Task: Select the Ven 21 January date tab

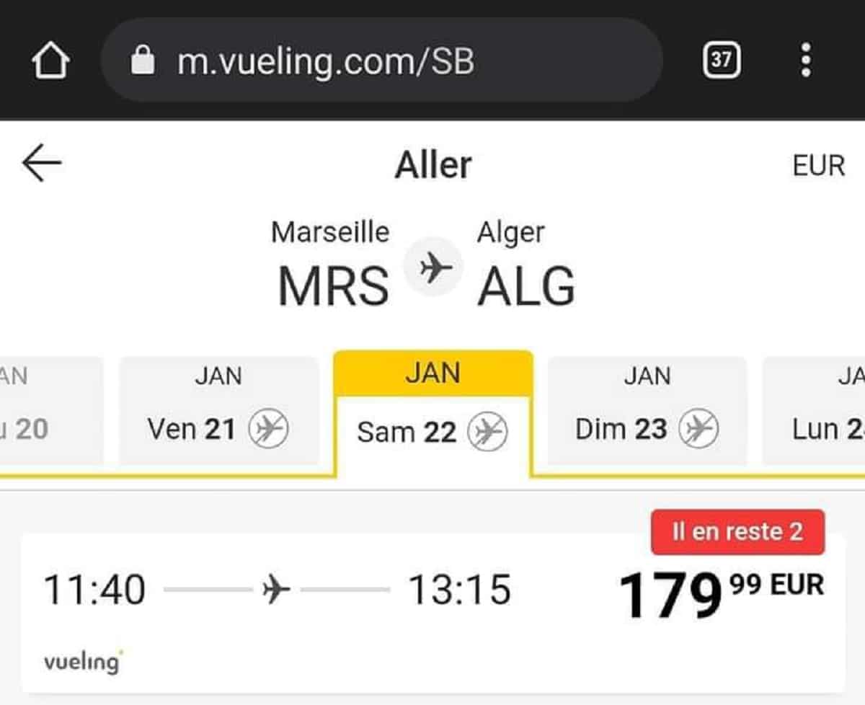Action: click(218, 411)
